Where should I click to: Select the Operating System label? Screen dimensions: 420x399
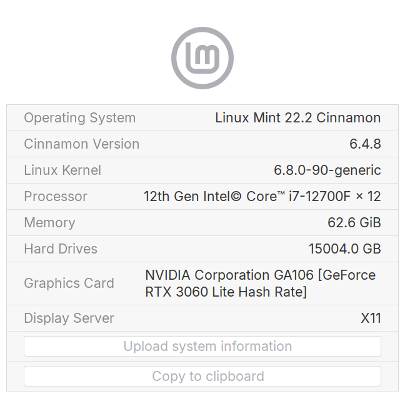(x=79, y=117)
